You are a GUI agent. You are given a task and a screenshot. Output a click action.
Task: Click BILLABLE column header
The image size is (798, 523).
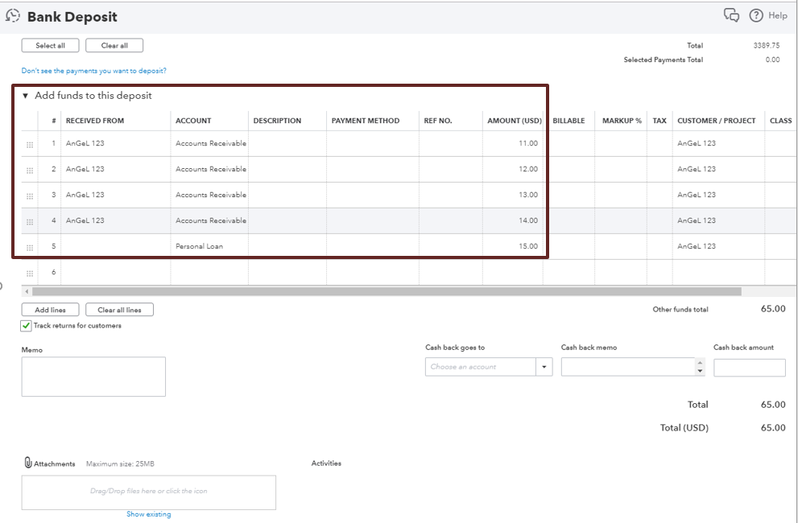point(569,121)
